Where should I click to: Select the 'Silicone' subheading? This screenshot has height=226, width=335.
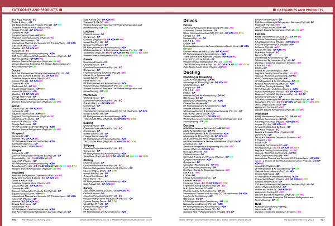(89, 146)
